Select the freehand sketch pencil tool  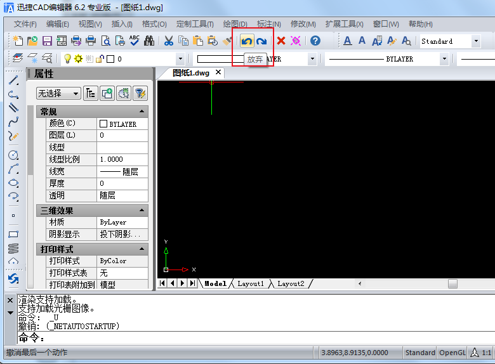pyautogui.click(x=13, y=136)
